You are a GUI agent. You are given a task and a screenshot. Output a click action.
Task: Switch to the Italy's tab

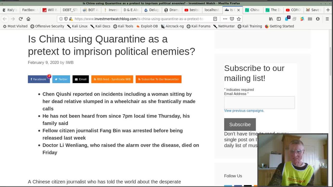[10, 10]
